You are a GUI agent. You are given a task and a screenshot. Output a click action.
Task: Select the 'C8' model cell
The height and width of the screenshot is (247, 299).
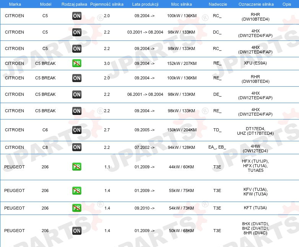45,147
